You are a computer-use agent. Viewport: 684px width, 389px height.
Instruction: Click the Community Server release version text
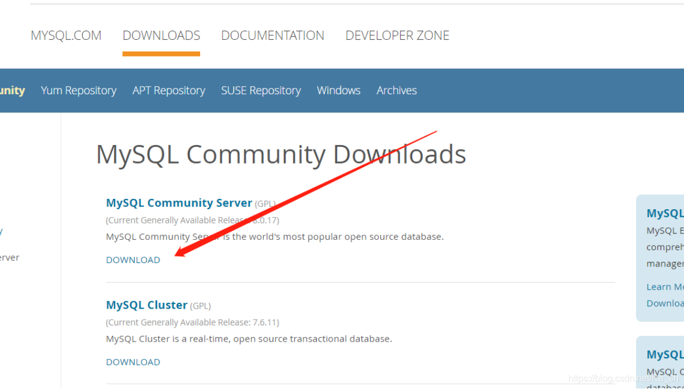tap(193, 220)
